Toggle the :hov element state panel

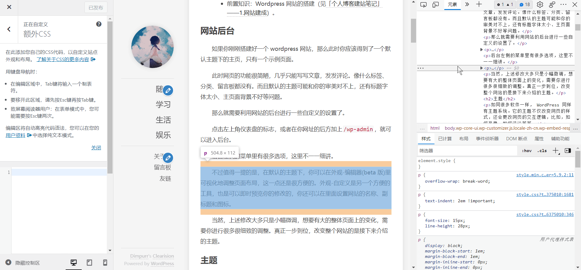pyautogui.click(x=527, y=151)
